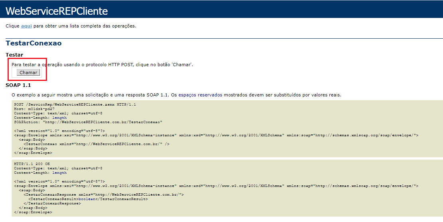Click the 'length' placeholder in the response block
This screenshot has height=222, width=443.
pyautogui.click(x=59, y=173)
